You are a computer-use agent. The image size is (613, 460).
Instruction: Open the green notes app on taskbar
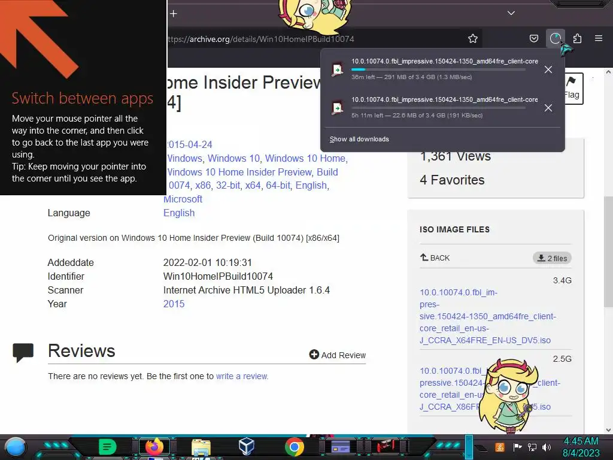coord(108,447)
